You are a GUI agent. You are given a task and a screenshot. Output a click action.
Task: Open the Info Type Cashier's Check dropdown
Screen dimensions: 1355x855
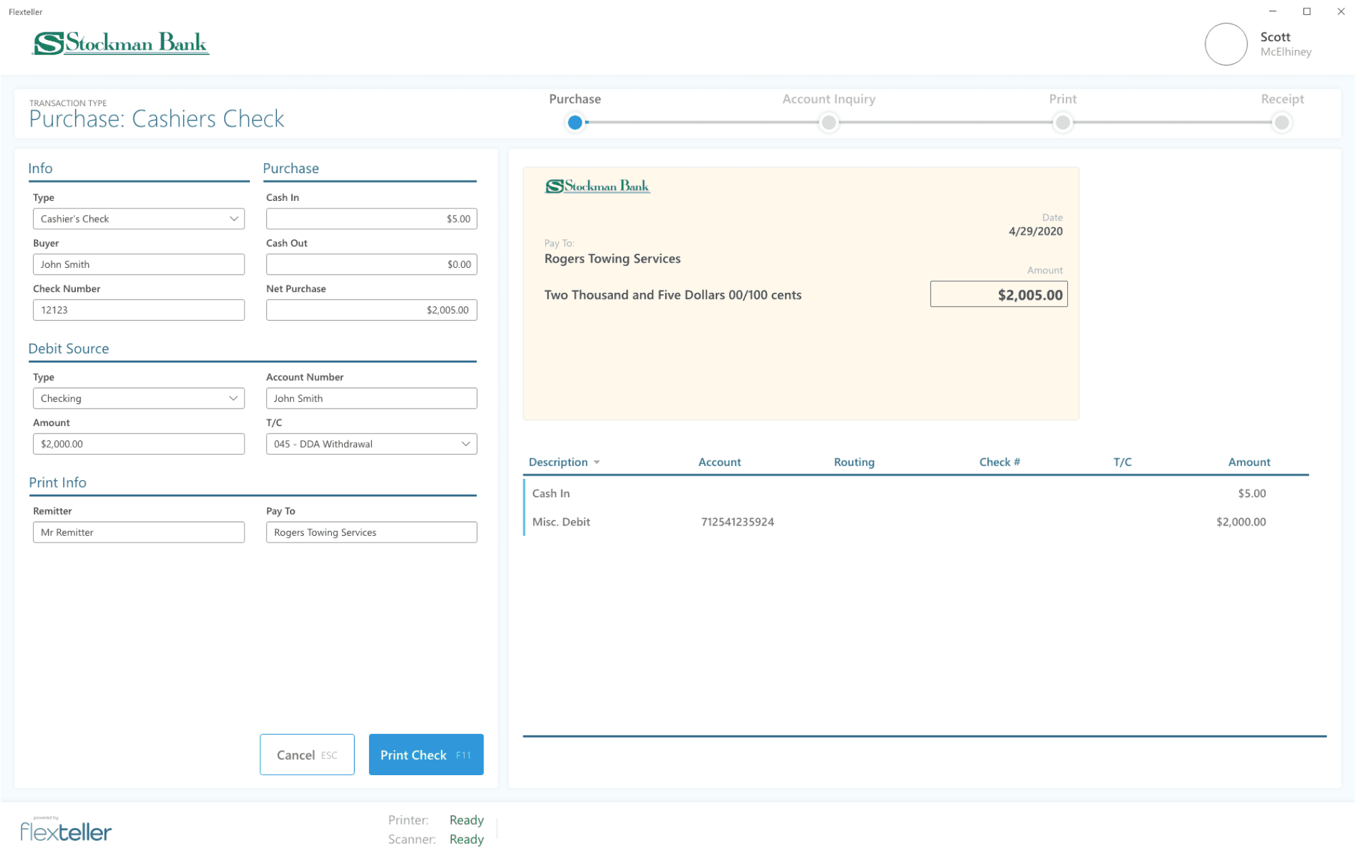tap(139, 218)
